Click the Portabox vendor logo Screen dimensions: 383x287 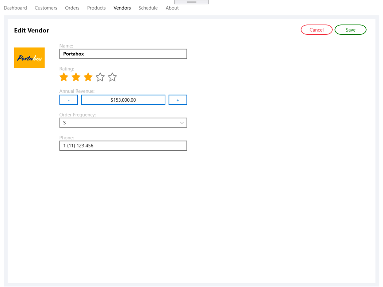[29, 58]
